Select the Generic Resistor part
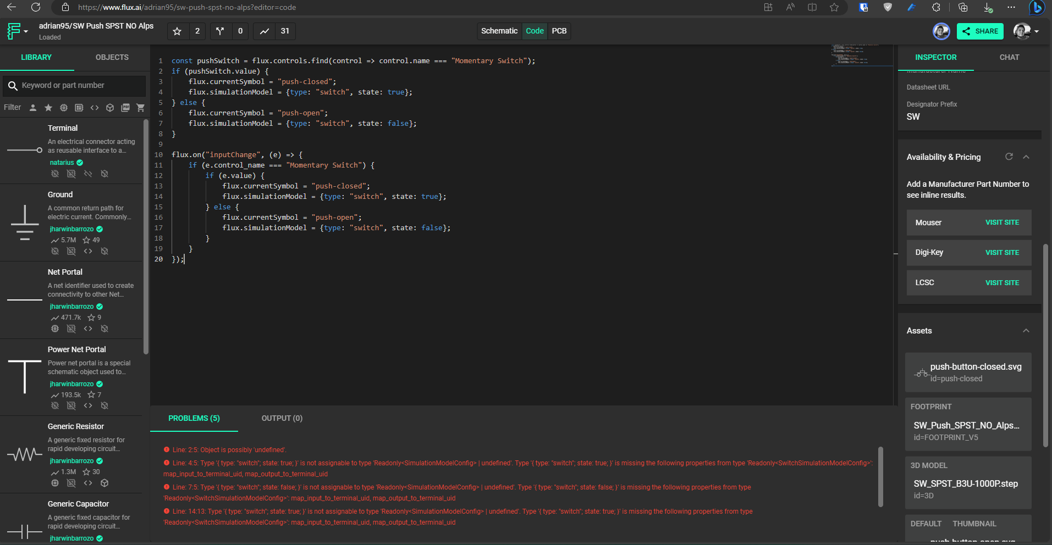The width and height of the screenshot is (1052, 545). (x=71, y=454)
